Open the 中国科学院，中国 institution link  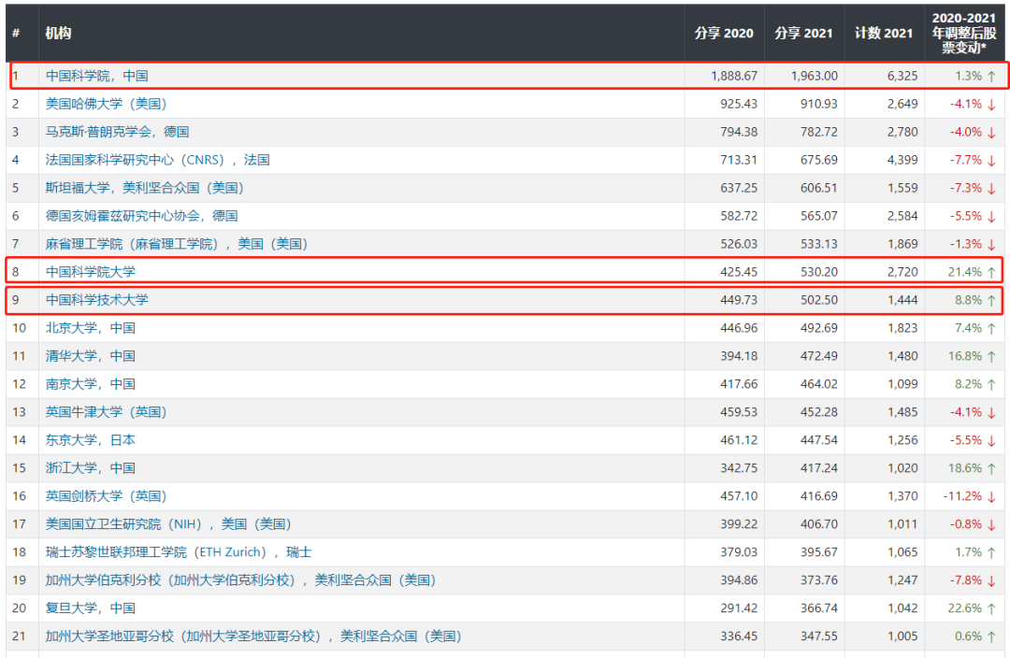coord(96,76)
